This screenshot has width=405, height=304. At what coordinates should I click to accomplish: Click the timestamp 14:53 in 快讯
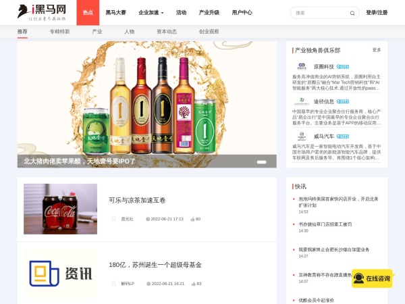coord(304,212)
